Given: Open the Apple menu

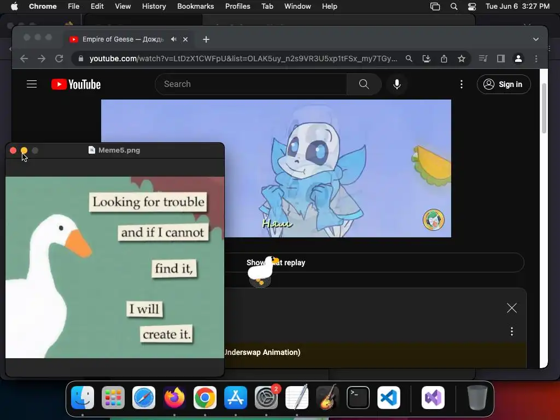Looking at the screenshot, I should [14, 7].
